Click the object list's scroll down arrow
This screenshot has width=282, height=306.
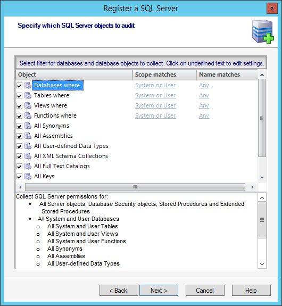coord(262,178)
